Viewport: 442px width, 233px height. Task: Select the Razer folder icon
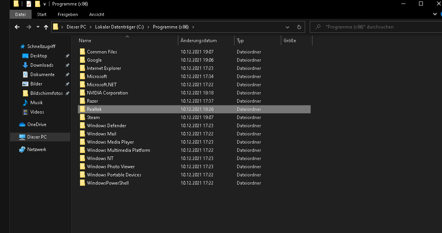pyautogui.click(x=82, y=101)
